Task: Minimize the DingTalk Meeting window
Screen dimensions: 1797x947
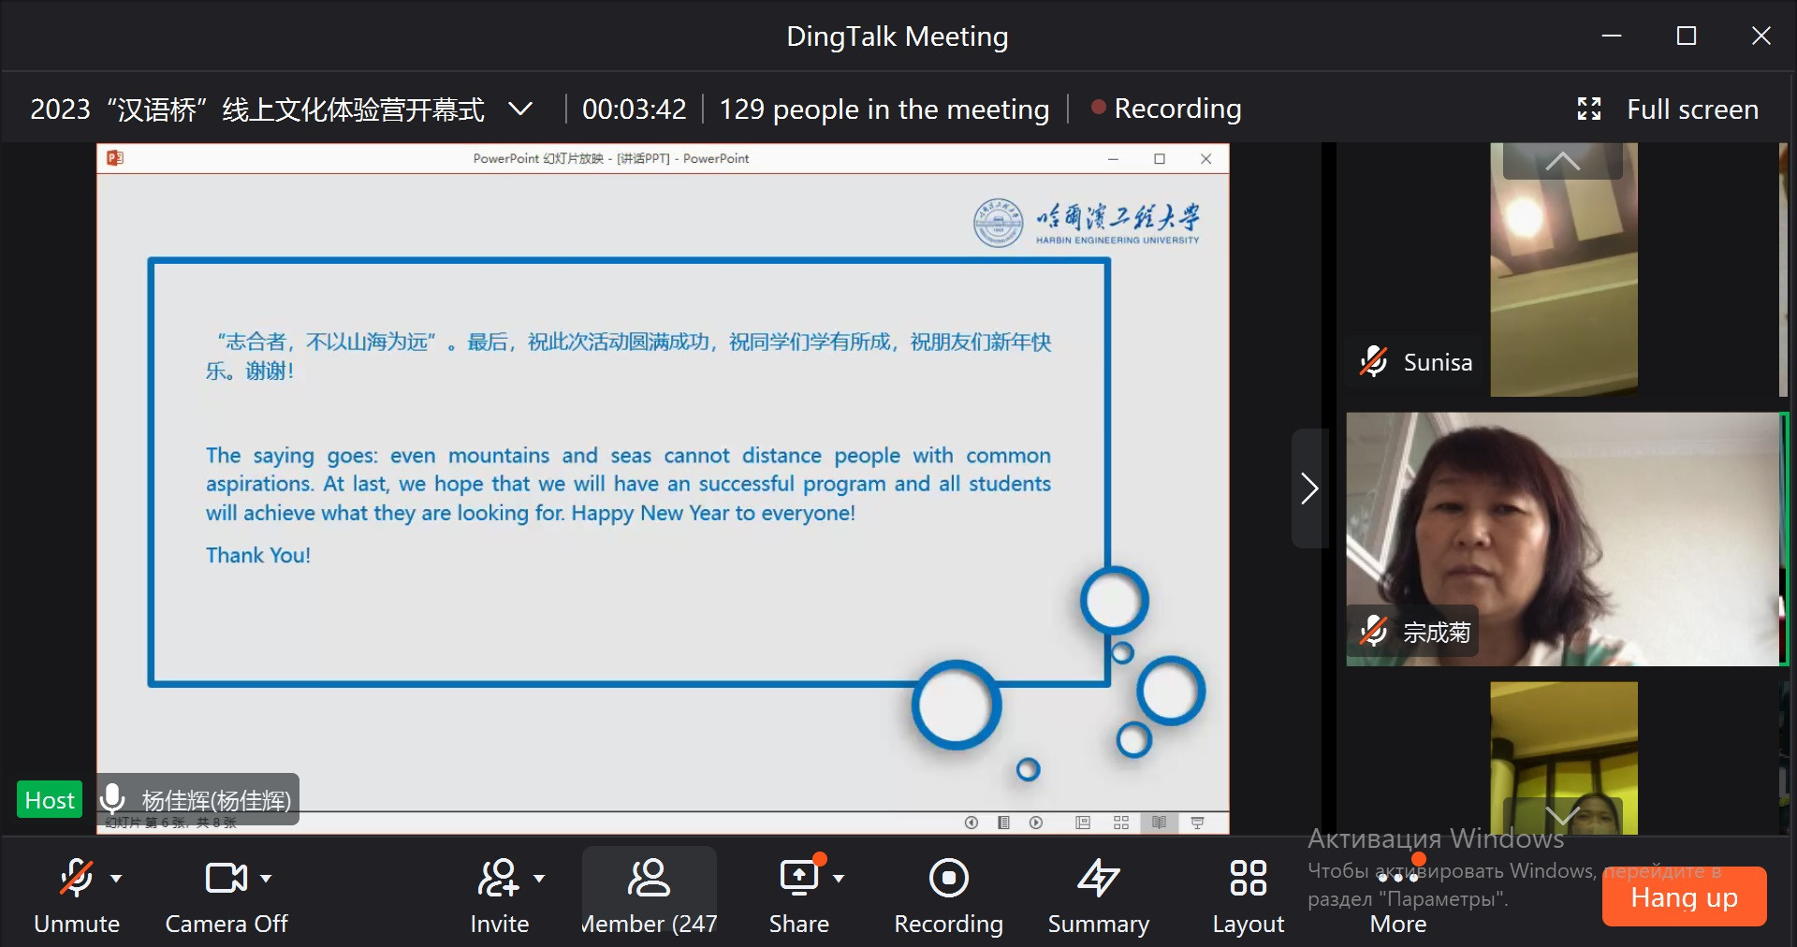Action: click(1612, 36)
